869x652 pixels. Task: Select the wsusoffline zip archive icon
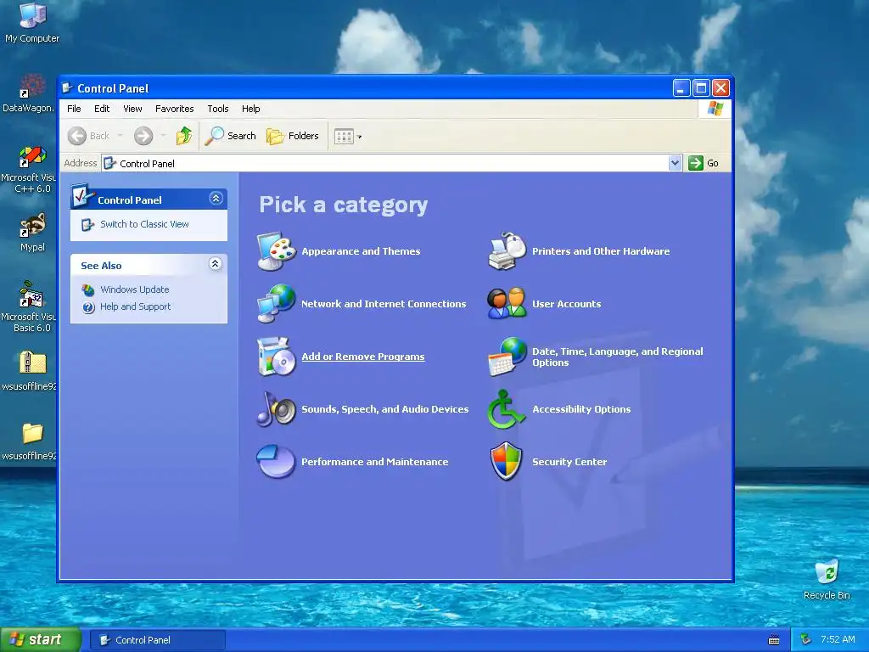(x=30, y=370)
